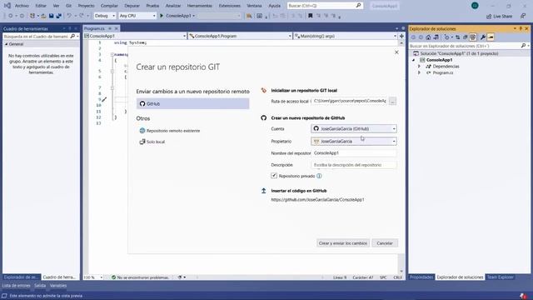The height and width of the screenshot is (300, 533).
Task: Expand the Program.cs tree node
Action: point(419,72)
